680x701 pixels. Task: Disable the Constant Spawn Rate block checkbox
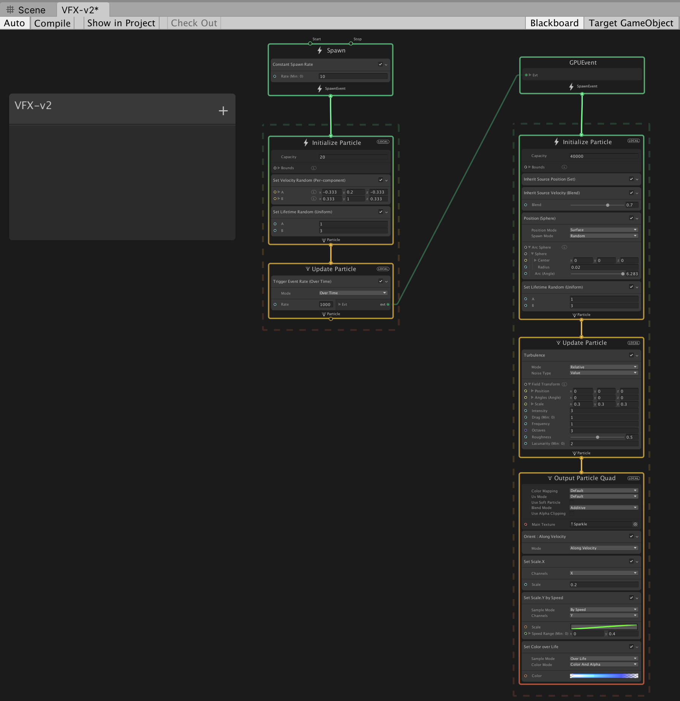380,64
